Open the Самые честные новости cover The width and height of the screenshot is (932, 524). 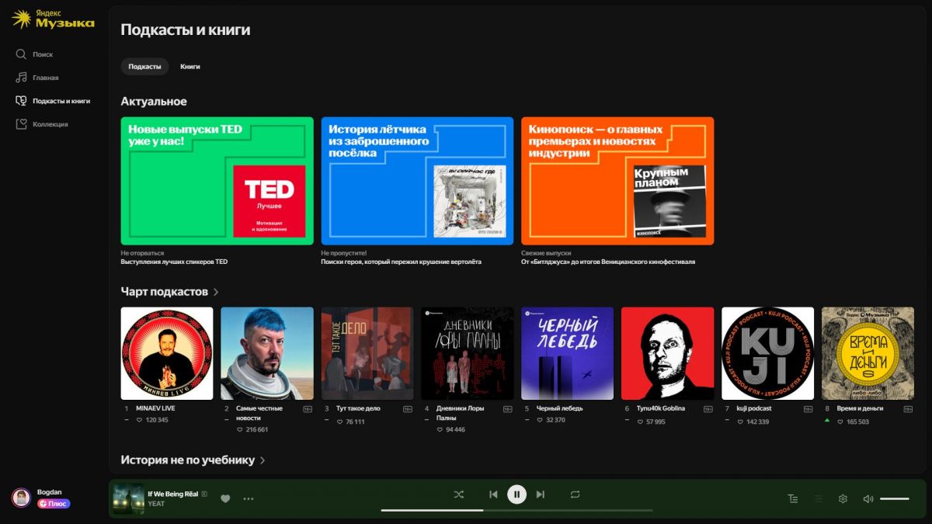click(267, 353)
